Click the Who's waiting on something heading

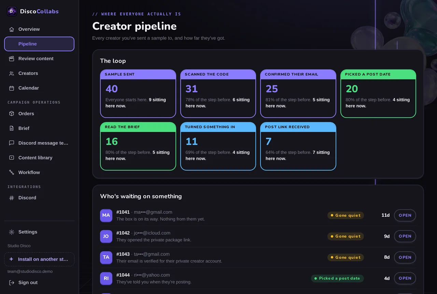[141, 196]
